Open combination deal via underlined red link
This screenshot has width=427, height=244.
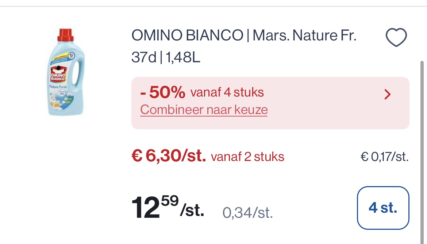click(x=204, y=109)
